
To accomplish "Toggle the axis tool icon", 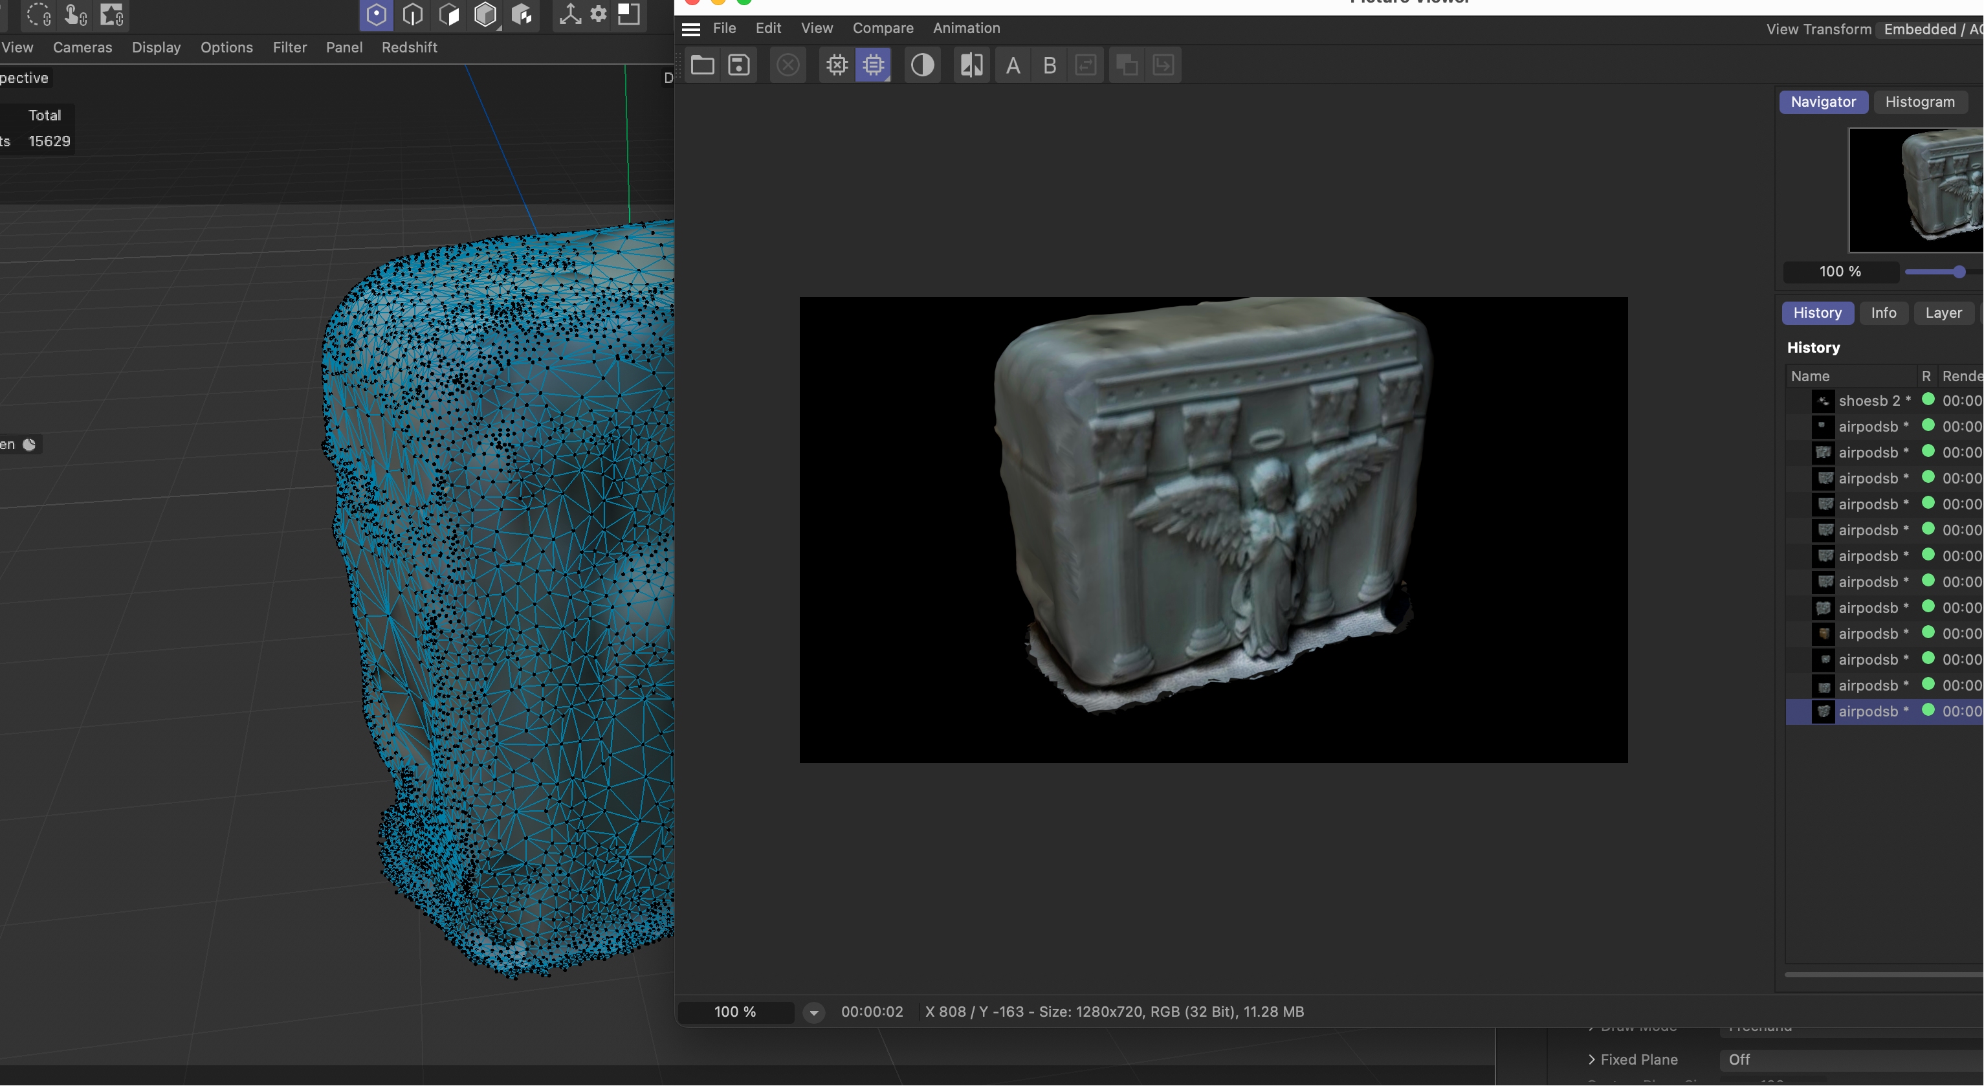I will 570,15.
